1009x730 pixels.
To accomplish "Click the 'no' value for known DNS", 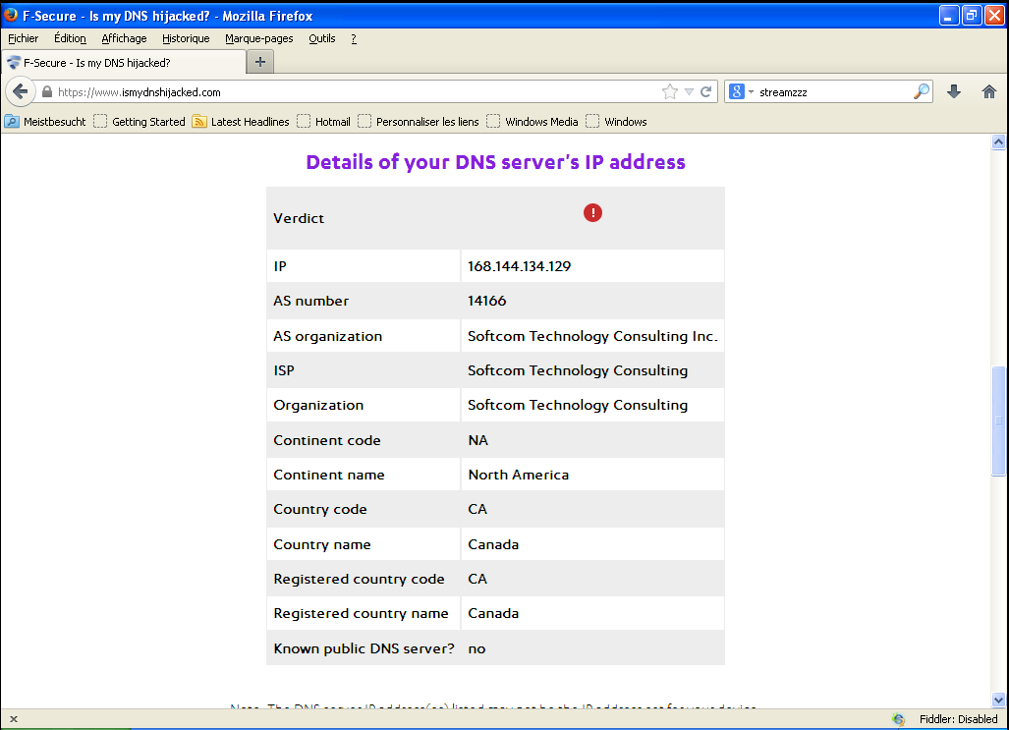I will 476,648.
